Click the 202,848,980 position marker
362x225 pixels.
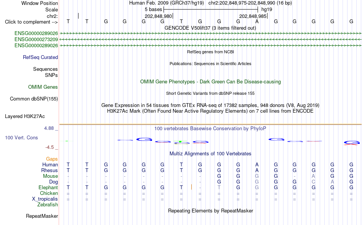point(159,16)
